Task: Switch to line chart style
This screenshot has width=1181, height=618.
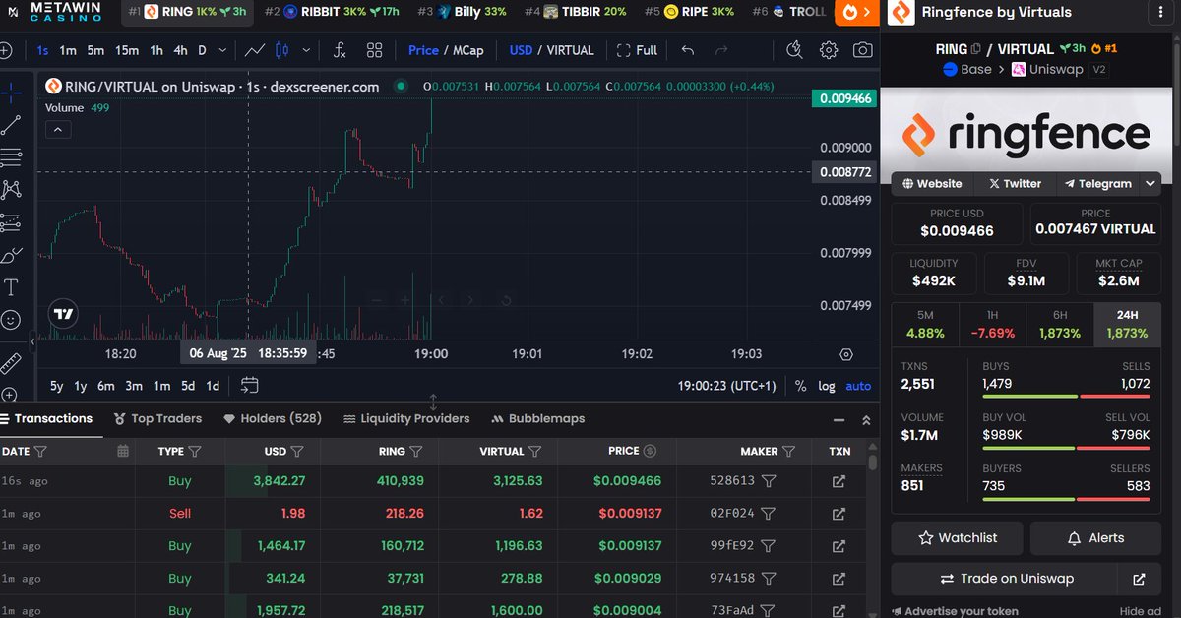Action: (254, 50)
